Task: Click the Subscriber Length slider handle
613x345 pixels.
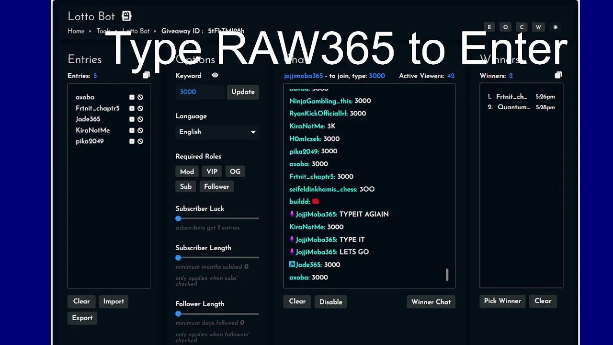Action: [178, 258]
